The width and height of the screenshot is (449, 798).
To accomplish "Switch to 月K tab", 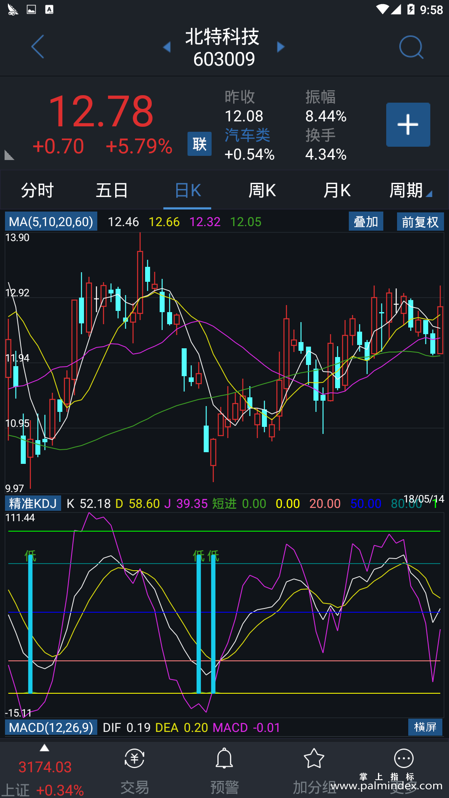I will [x=337, y=190].
